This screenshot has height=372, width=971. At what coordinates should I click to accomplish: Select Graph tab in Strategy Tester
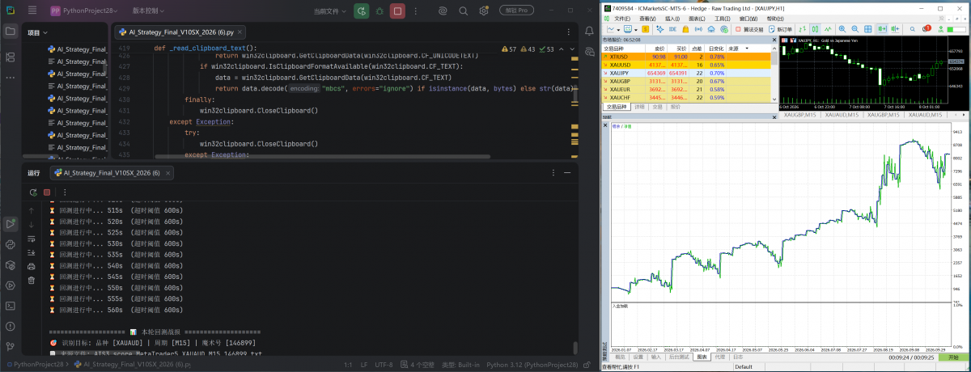(702, 357)
